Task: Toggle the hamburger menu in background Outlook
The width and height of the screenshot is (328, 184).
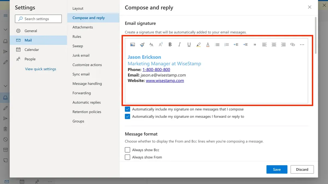Action: [x=5, y=16]
